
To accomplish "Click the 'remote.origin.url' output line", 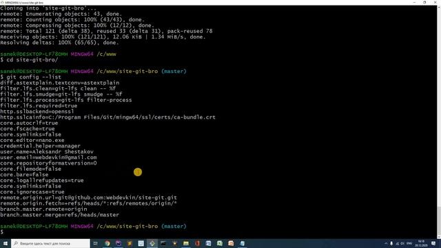I will coord(89,198).
